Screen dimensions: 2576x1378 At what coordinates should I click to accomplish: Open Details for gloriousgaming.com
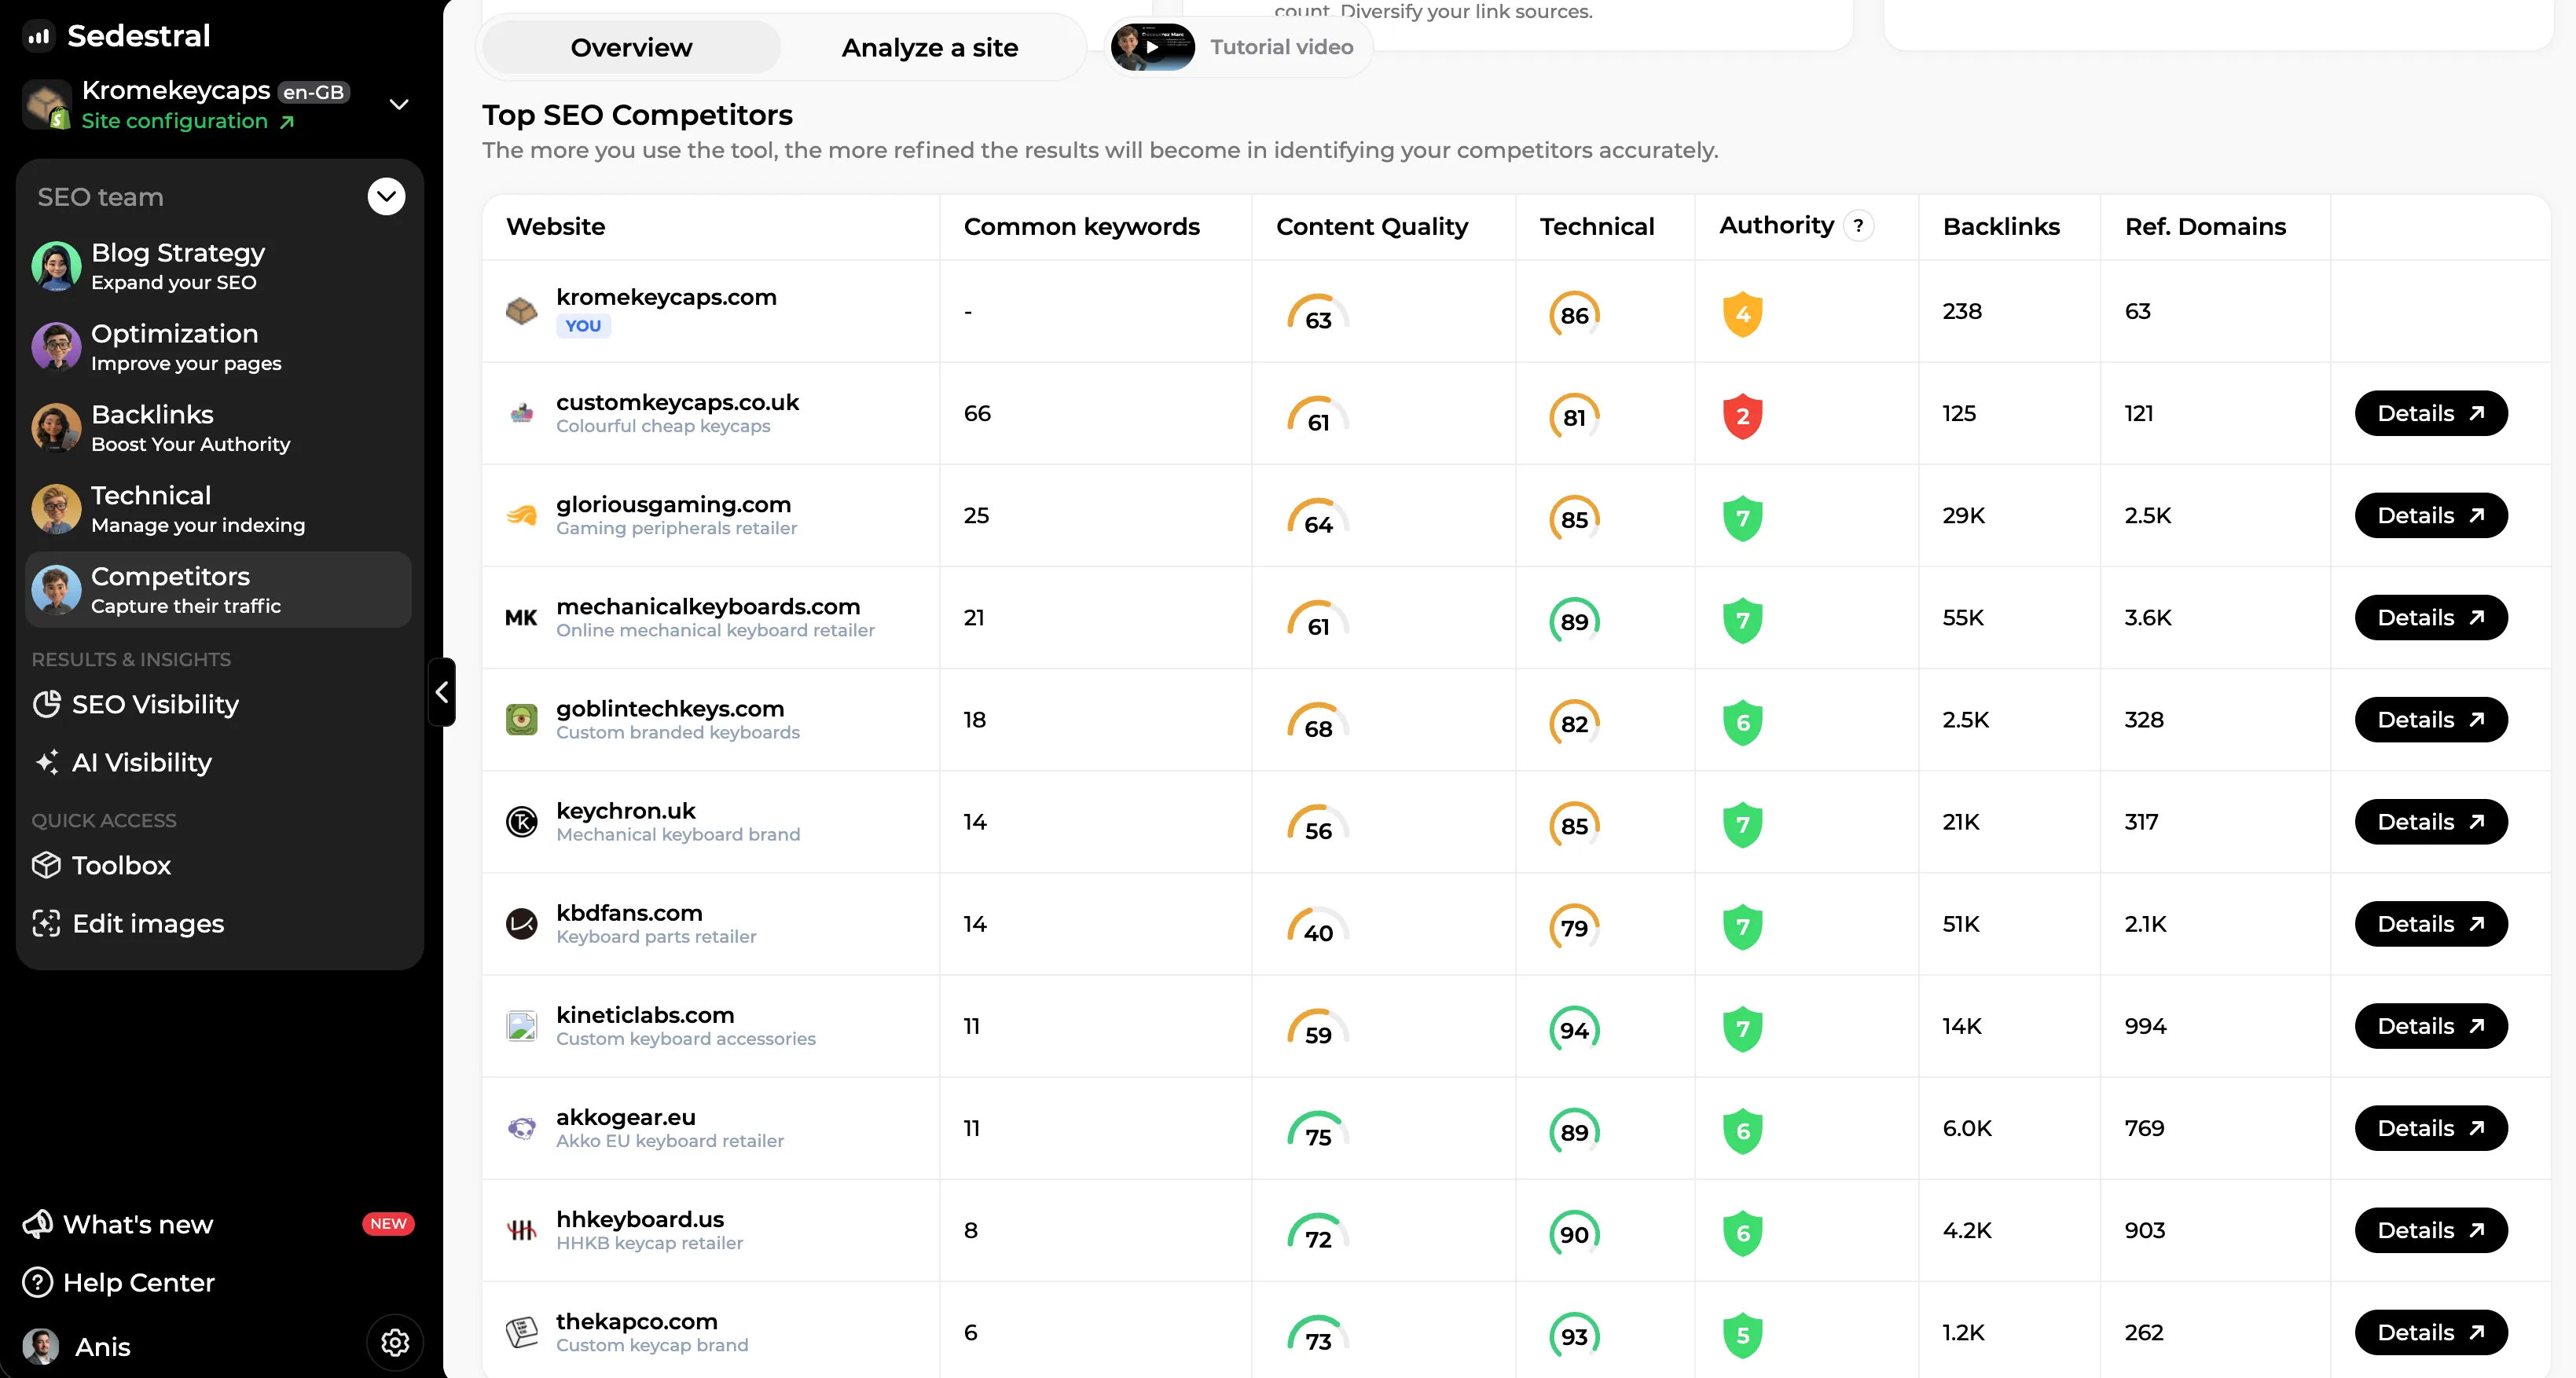2431,516
